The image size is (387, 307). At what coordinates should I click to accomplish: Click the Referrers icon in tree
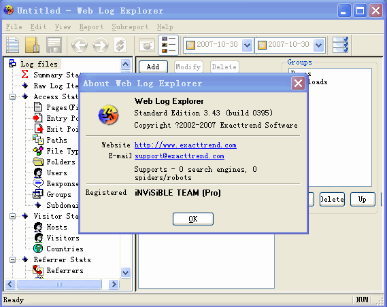[x=38, y=270]
